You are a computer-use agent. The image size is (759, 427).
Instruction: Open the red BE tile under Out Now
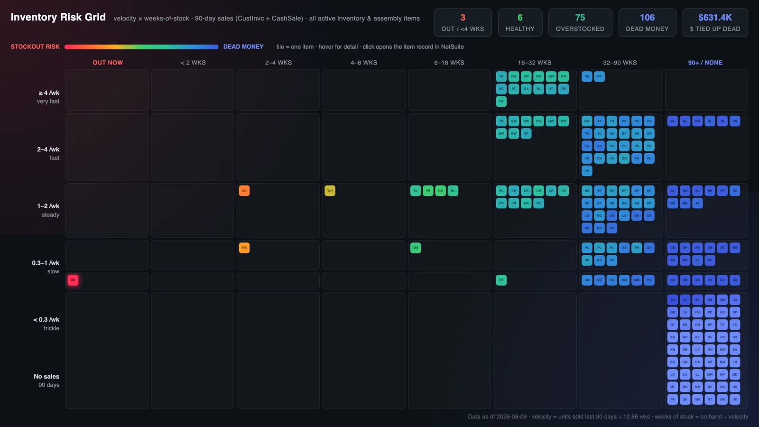point(73,280)
